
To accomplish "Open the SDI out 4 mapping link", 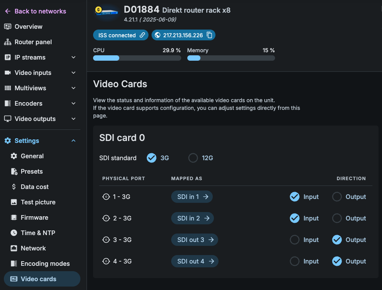I will pyautogui.click(x=195, y=261).
